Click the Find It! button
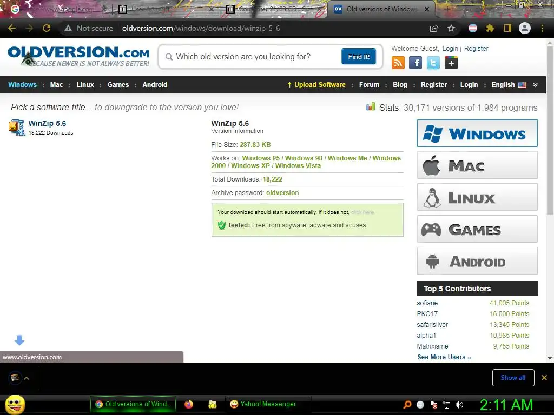Viewport: 554px width, 415px height. click(359, 56)
